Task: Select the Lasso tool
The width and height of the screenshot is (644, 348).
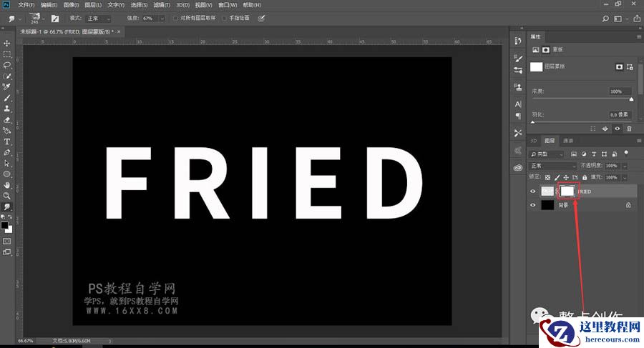Action: point(7,65)
